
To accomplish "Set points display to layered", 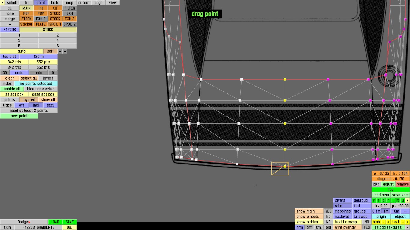I will point(29,100).
